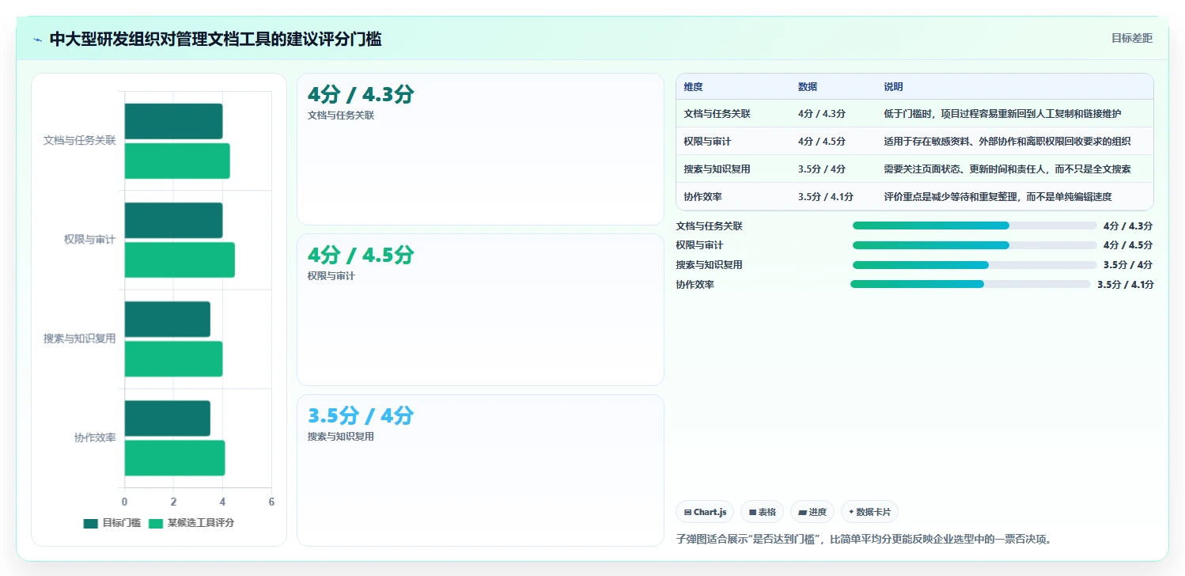Click the dark 目标门槛 bar for 文档与任务关联

click(173, 121)
